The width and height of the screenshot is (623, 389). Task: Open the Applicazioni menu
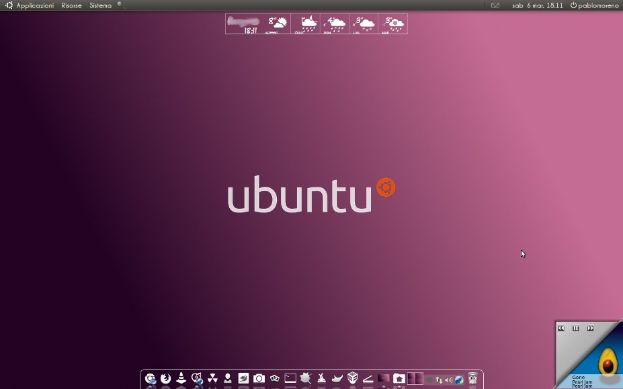pos(35,5)
